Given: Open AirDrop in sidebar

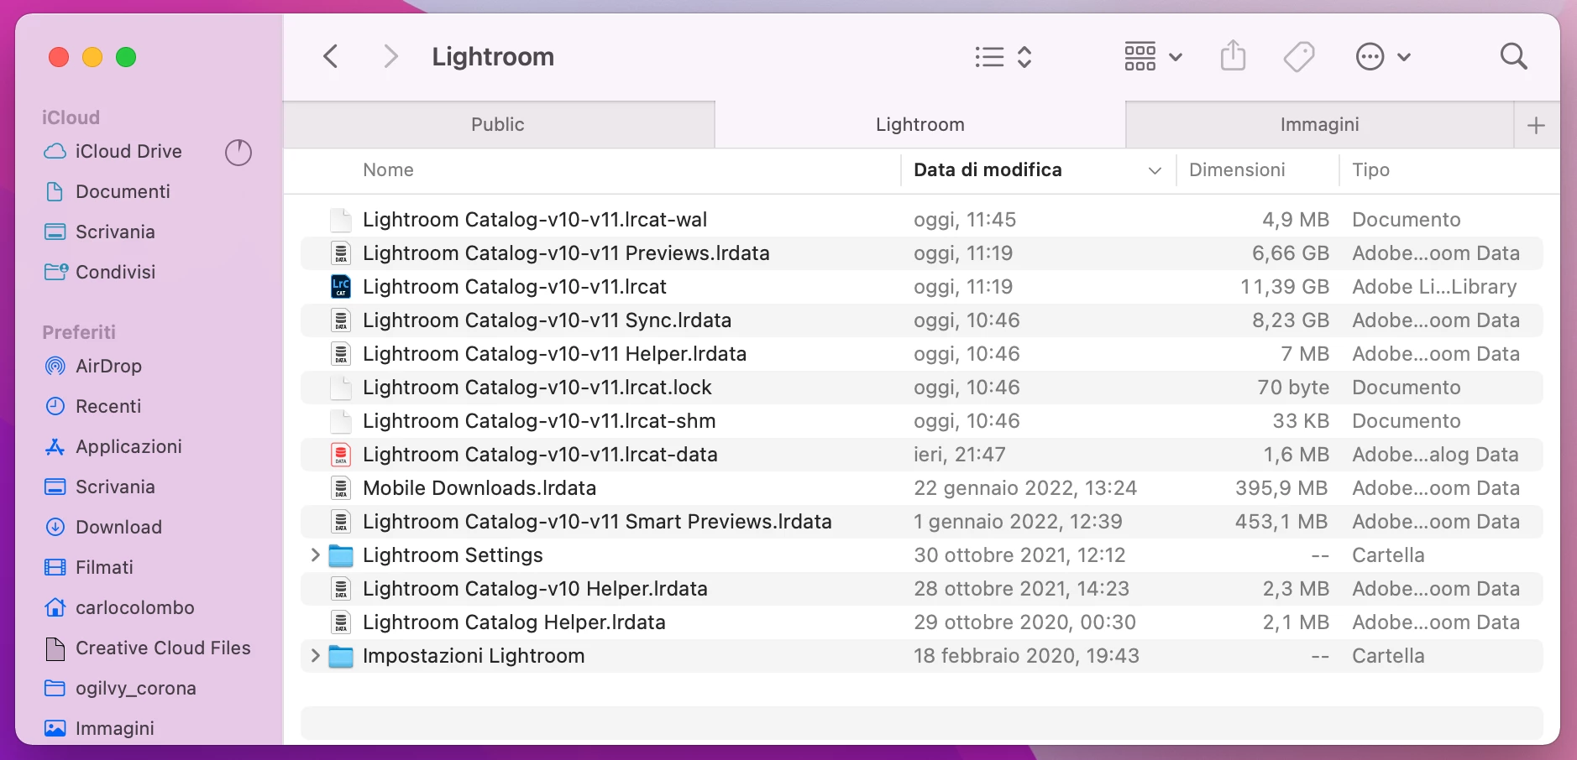Looking at the screenshot, I should pyautogui.click(x=108, y=366).
